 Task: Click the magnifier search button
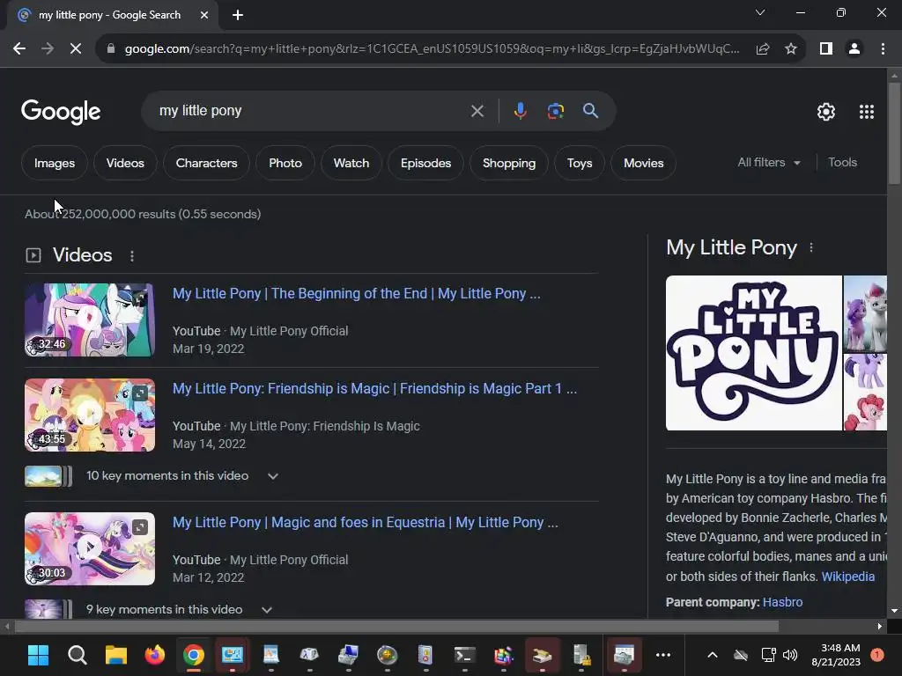tap(590, 111)
